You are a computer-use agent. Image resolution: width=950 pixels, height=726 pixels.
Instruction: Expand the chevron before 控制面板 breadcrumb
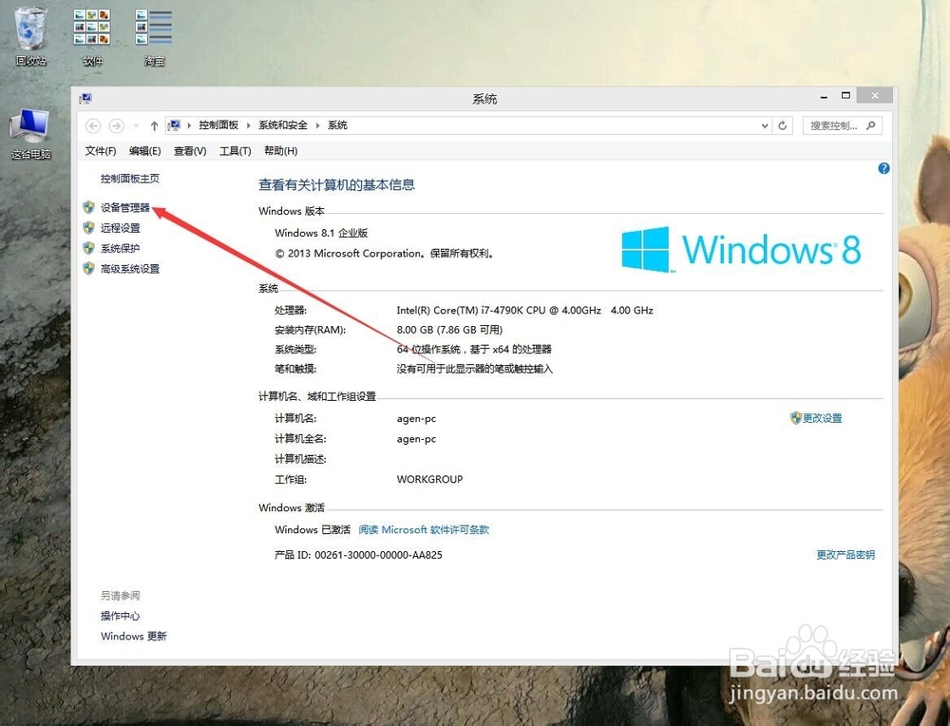tap(189, 125)
